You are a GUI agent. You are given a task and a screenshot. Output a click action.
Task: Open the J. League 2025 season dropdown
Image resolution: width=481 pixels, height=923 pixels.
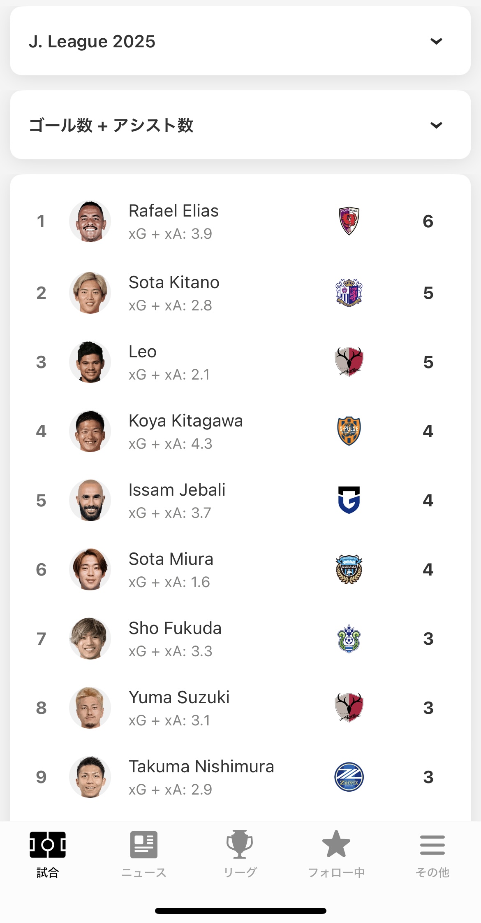[x=240, y=41]
